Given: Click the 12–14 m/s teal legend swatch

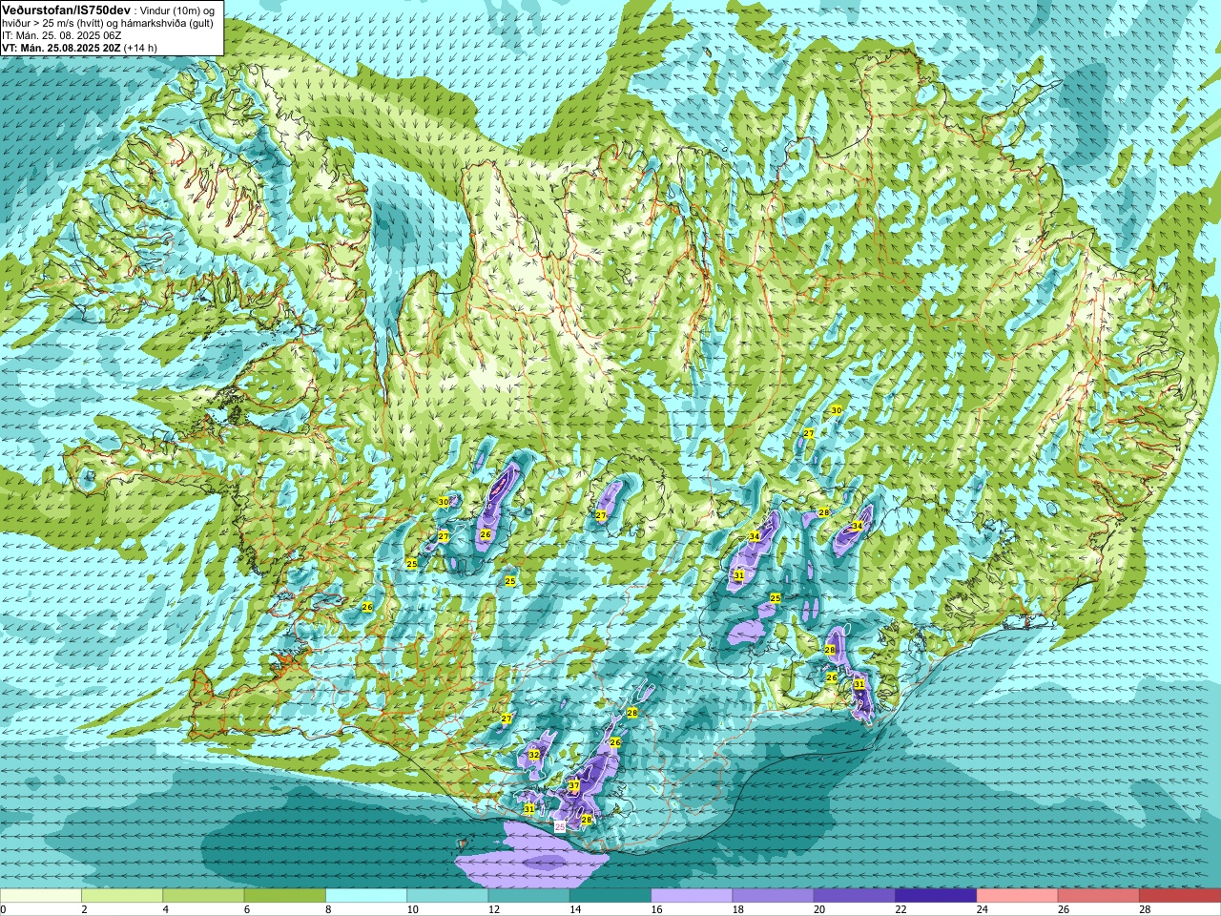Looking at the screenshot, I should click(x=529, y=896).
